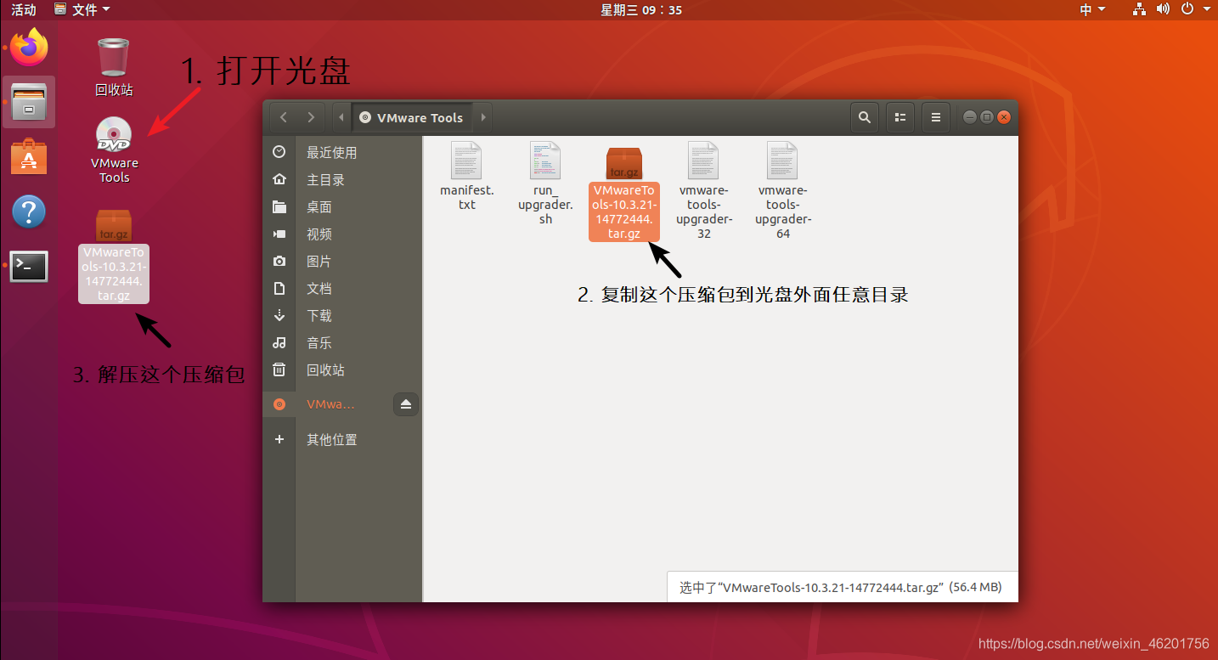Open the Documents folder in sidebar
Screen dimensions: 1218x660
click(x=342, y=289)
